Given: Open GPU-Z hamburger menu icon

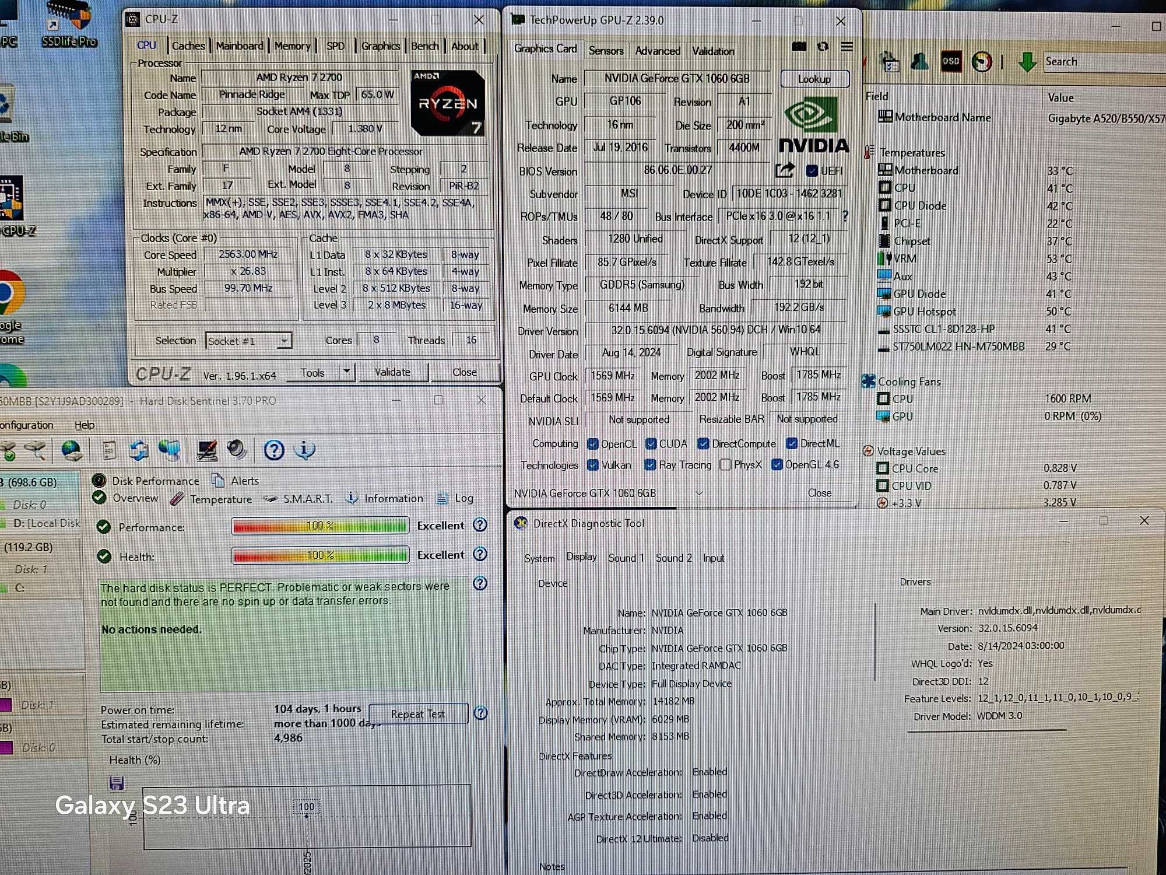Looking at the screenshot, I should 847,47.
